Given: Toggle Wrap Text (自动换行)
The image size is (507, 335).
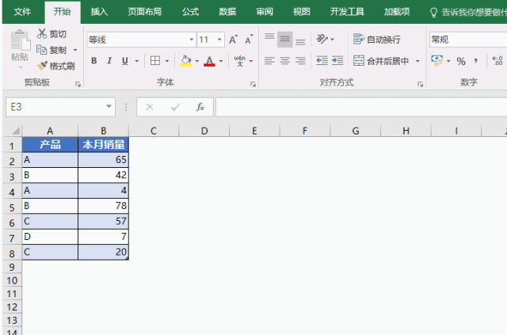Looking at the screenshot, I should click(377, 40).
